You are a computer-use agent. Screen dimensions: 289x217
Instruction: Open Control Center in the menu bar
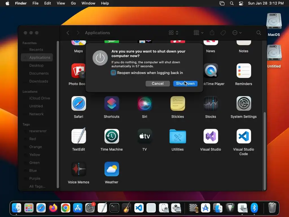pyautogui.click(x=241, y=3)
